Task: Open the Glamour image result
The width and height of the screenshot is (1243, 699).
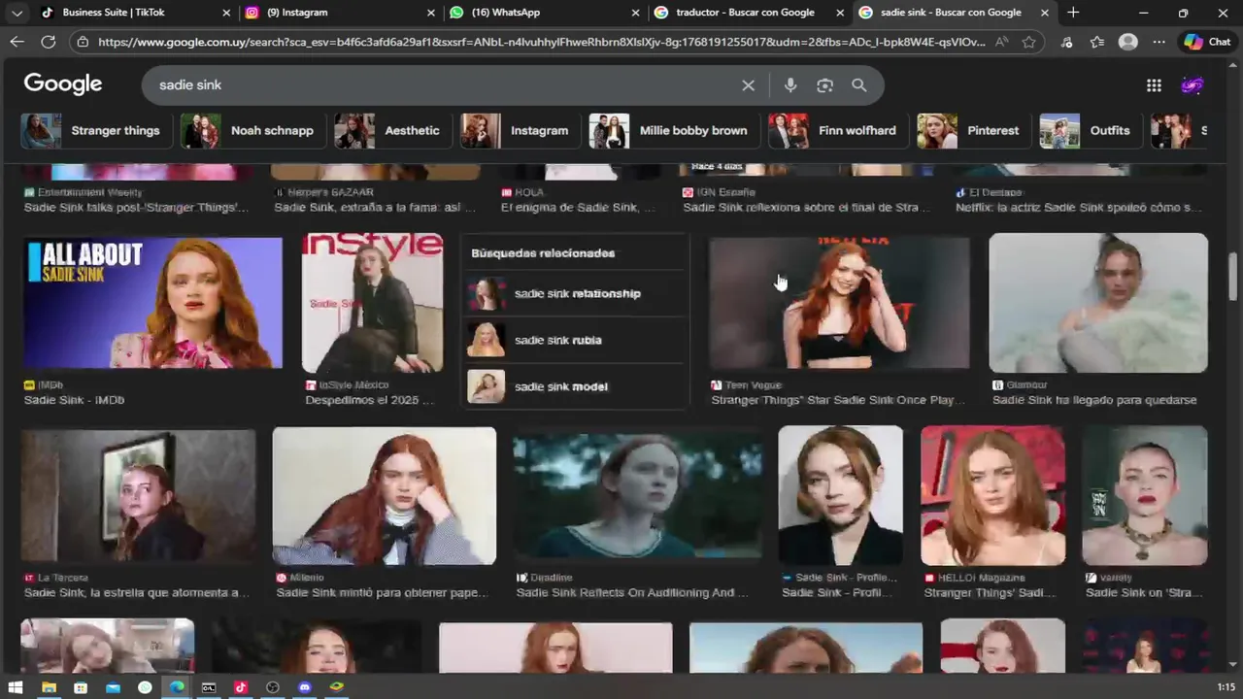Action: 1098,303
